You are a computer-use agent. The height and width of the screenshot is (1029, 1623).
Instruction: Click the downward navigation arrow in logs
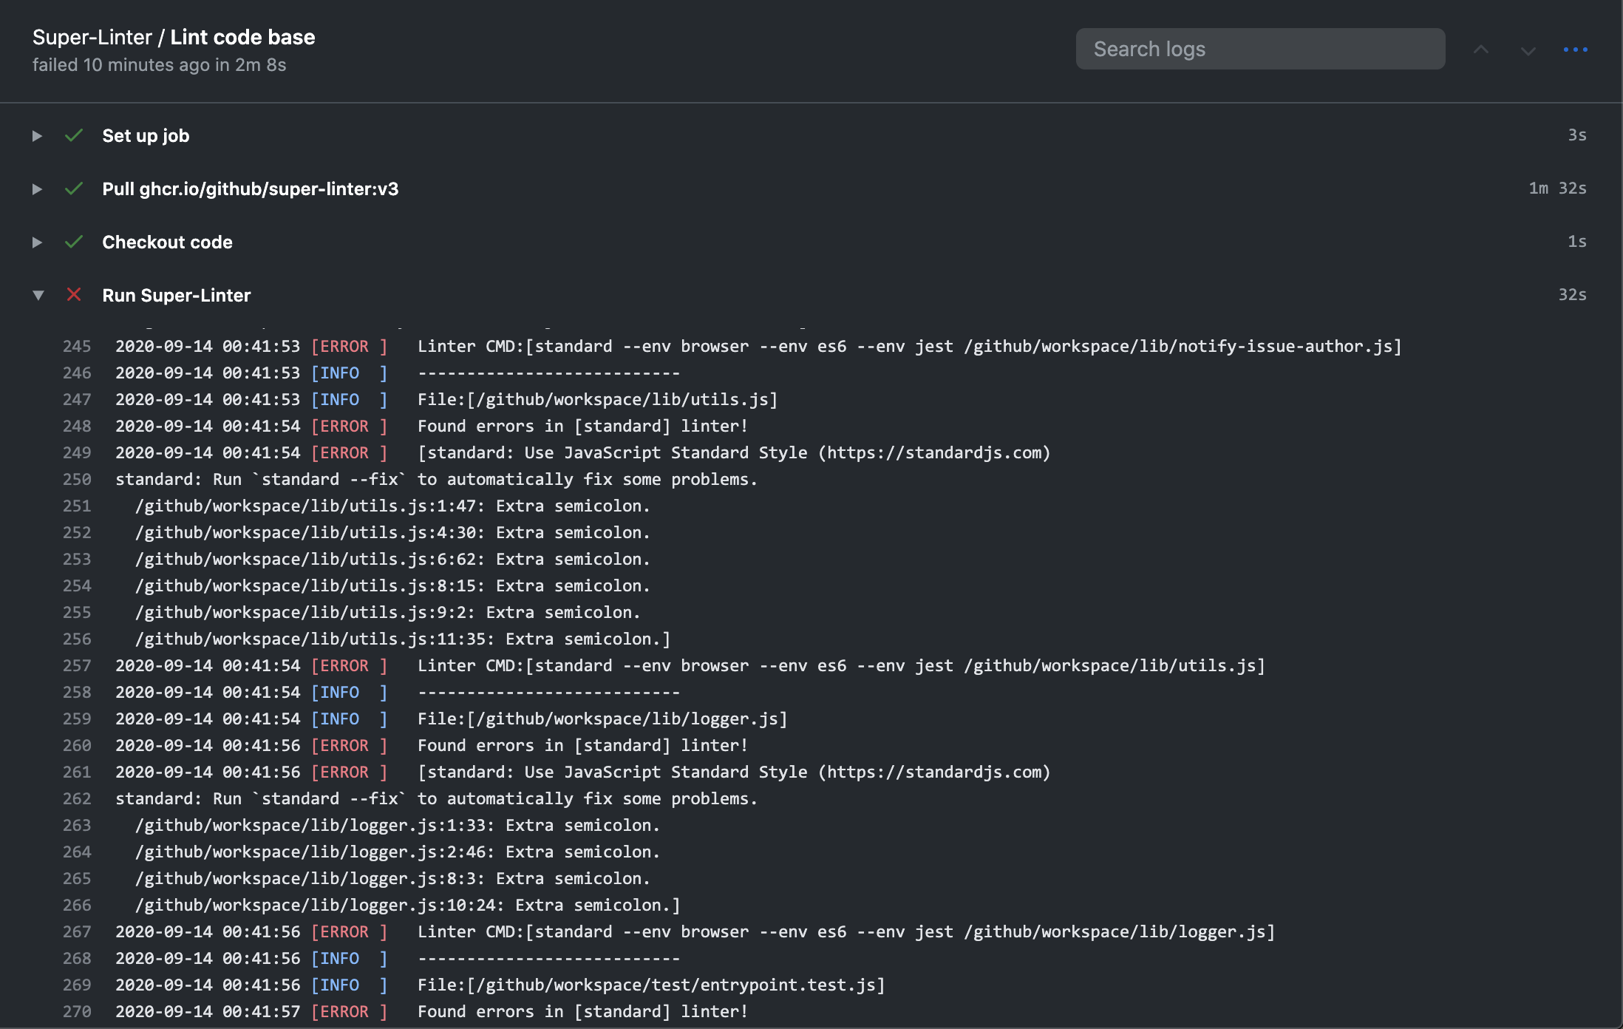[x=1528, y=49]
